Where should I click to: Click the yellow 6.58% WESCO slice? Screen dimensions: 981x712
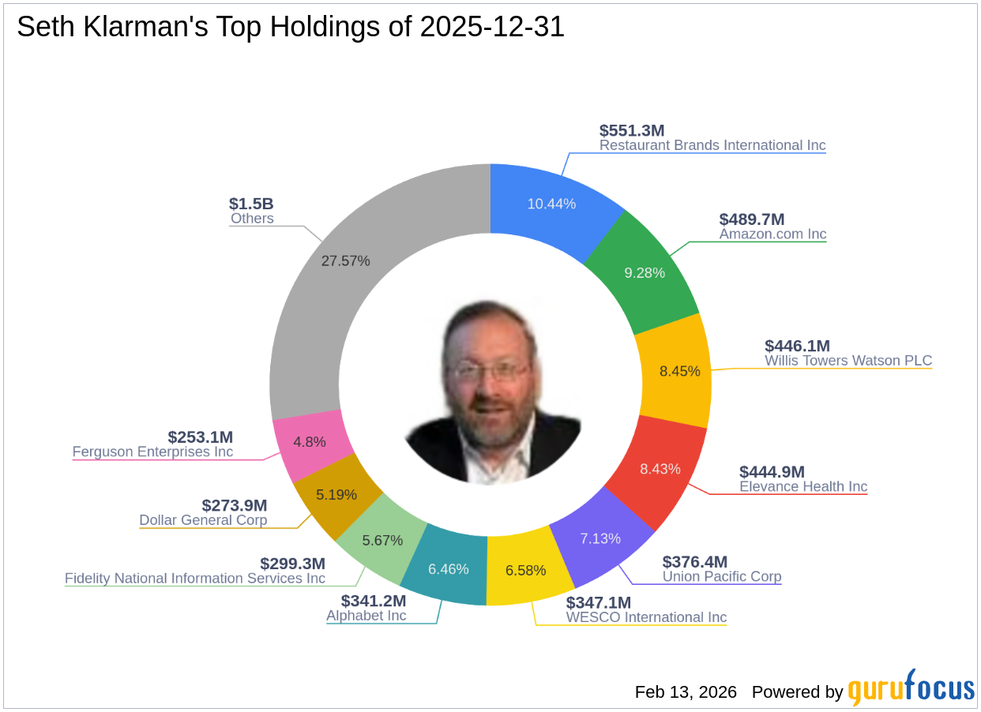(524, 570)
